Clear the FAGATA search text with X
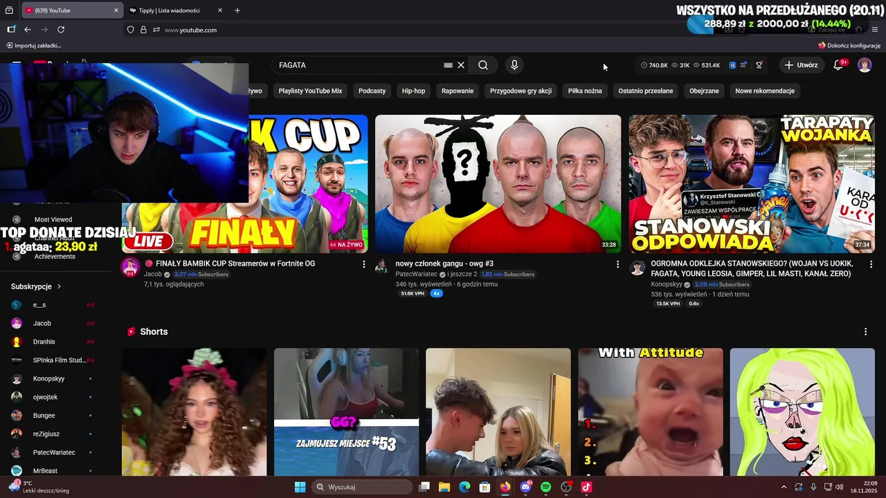Screen dimensions: 886x498 (x=461, y=65)
